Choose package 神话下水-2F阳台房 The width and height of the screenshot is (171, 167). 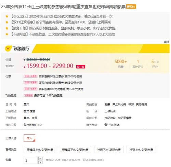109,150
